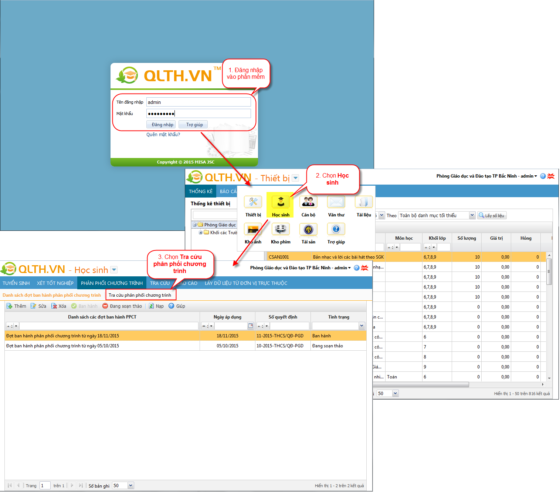Open the Kho ảnh module icon

(x=253, y=229)
